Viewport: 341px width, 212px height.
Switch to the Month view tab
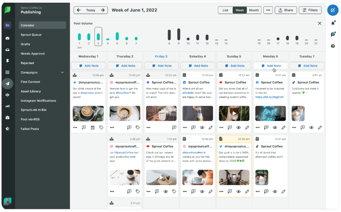(254, 10)
